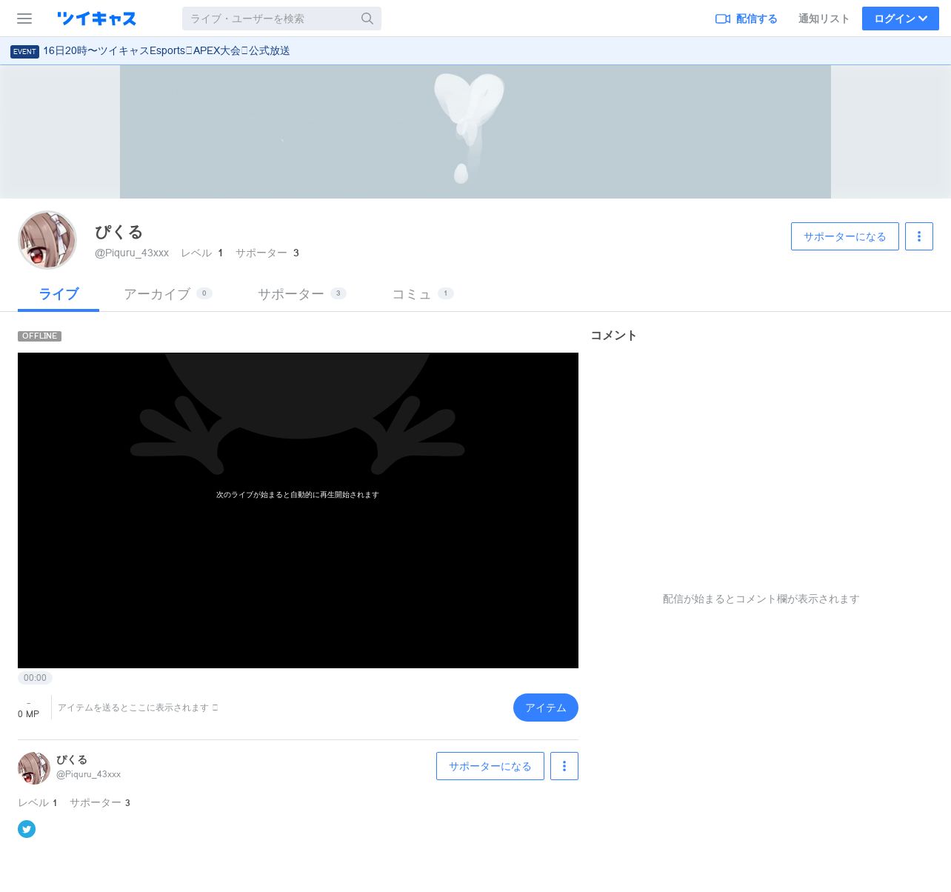
Task: Click the header レベル 1 label
Action: coord(202,253)
